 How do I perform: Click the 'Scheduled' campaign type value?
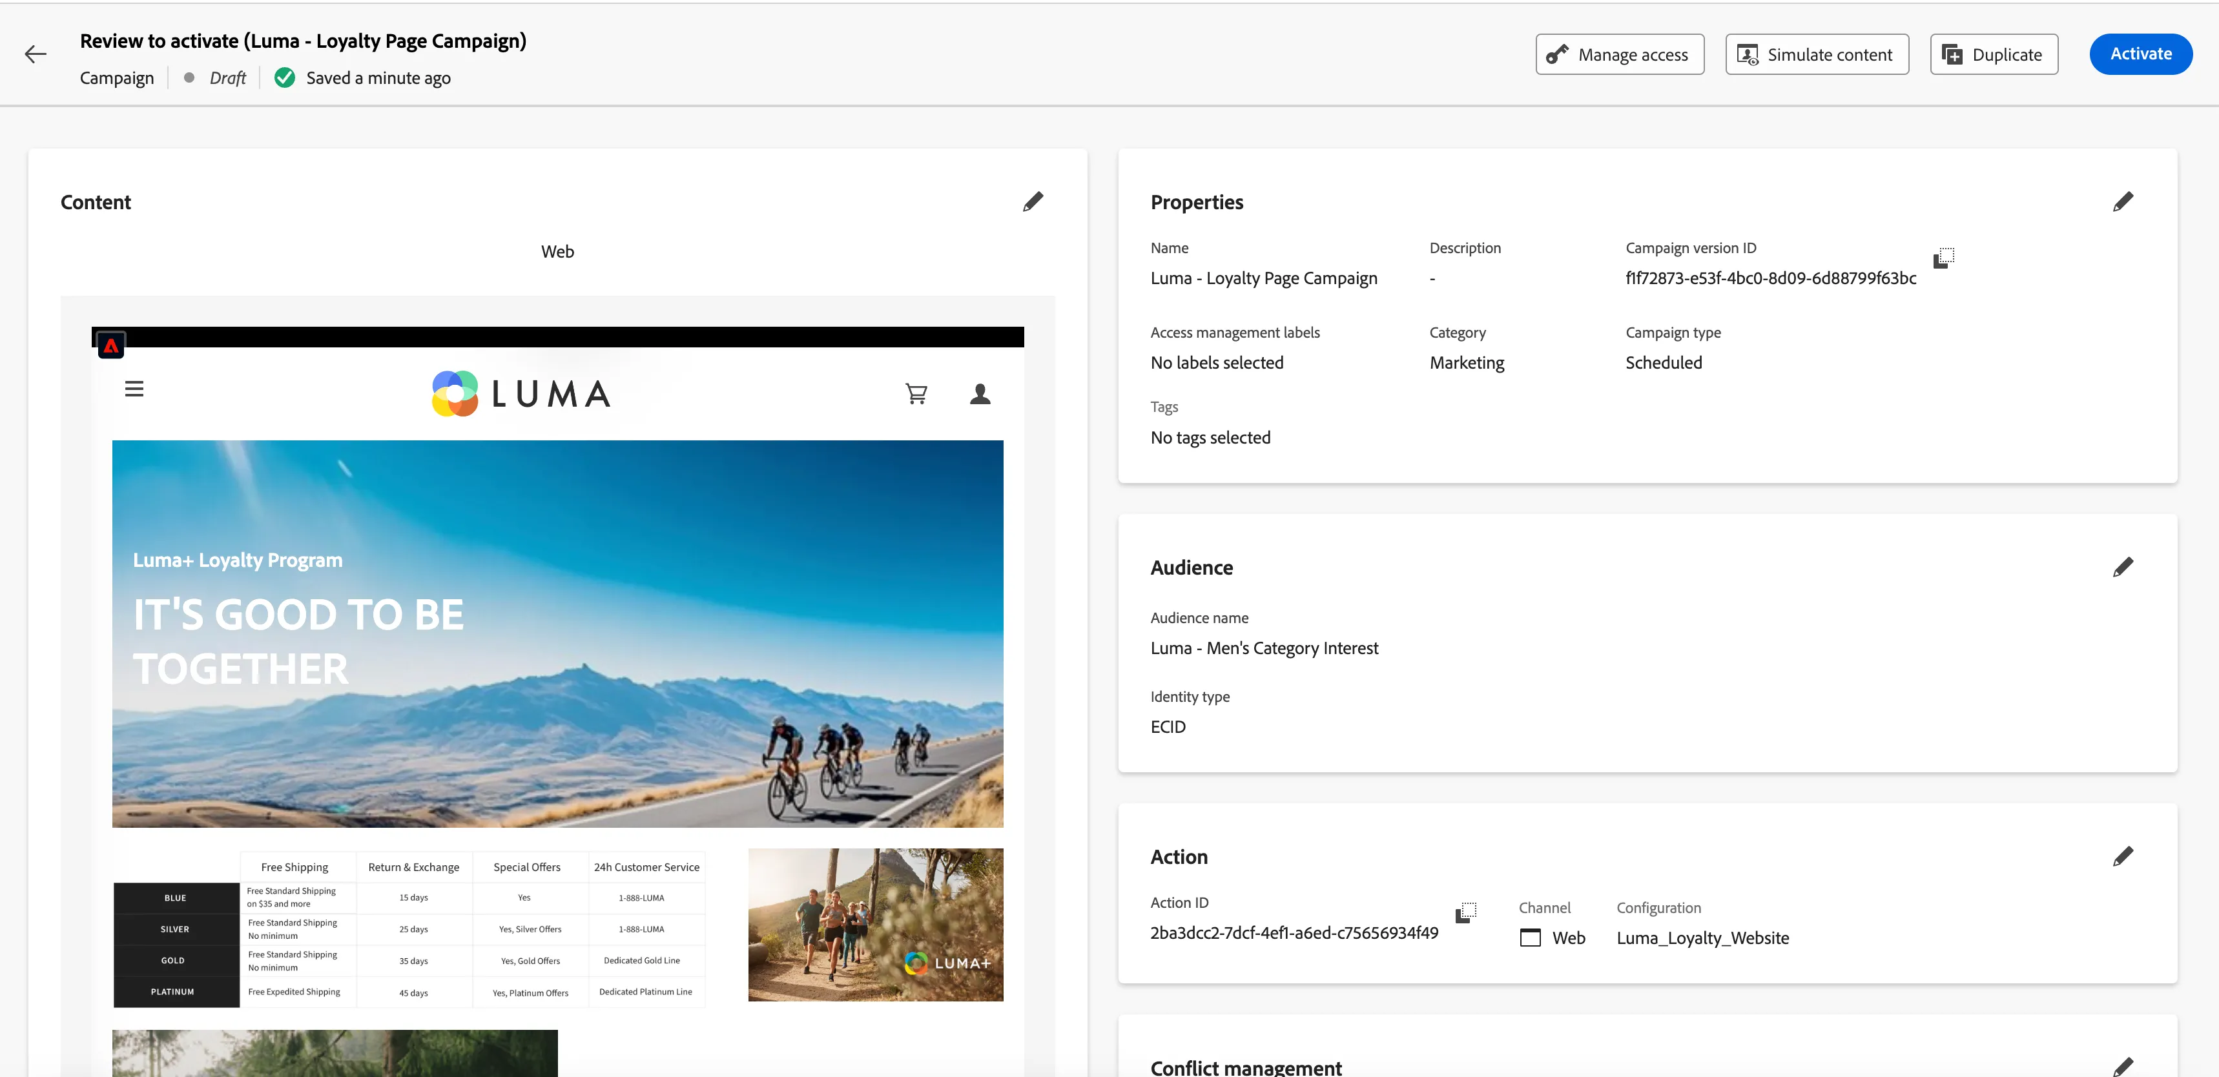pos(1664,364)
